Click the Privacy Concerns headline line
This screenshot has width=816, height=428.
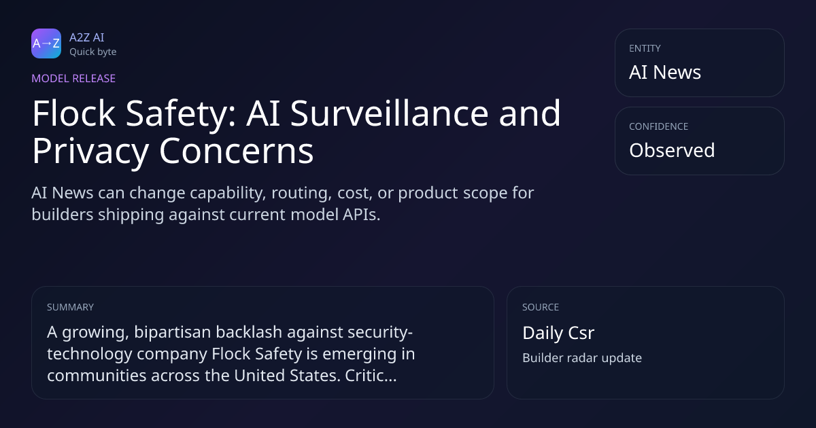pos(173,151)
